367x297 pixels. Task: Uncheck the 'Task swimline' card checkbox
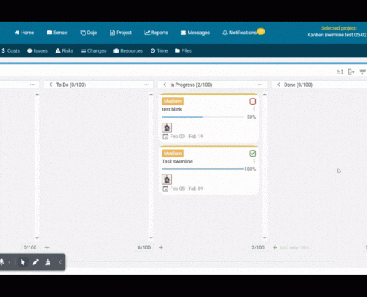pyautogui.click(x=252, y=154)
